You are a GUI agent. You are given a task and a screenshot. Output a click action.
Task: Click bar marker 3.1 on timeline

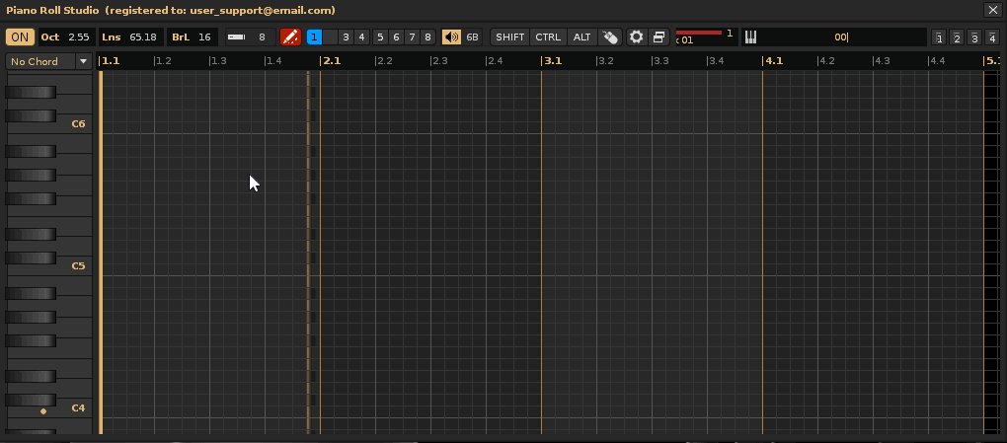tap(553, 61)
